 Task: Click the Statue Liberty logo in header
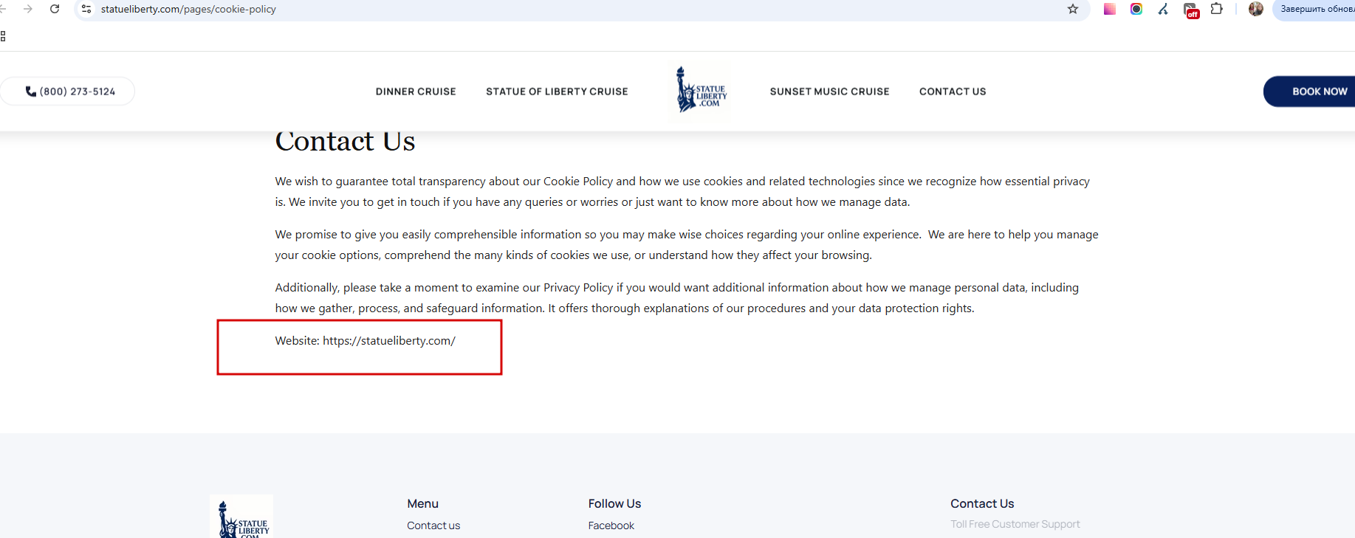coord(701,89)
